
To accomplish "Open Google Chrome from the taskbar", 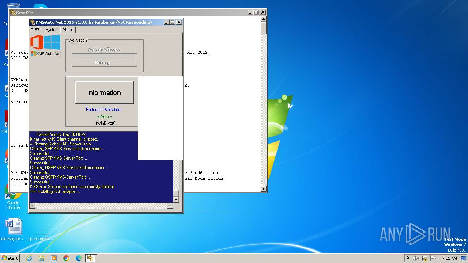I will (x=66, y=258).
